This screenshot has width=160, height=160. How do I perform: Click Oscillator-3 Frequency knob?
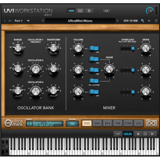[36, 92]
